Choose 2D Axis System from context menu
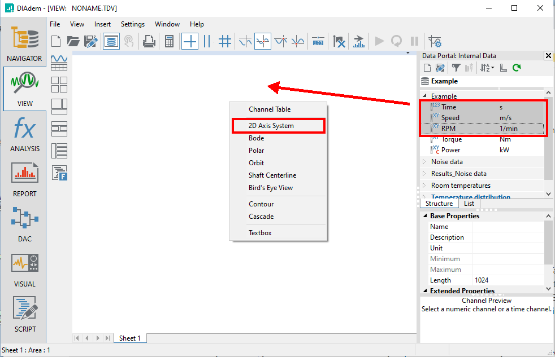 coord(271,126)
